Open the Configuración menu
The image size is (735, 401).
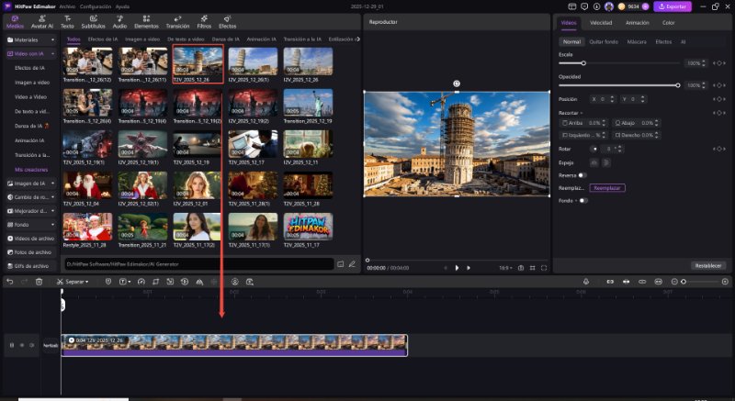tap(95, 6)
